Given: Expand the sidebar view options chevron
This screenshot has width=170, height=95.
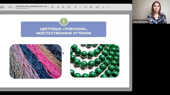Looking at the screenshot, I should [x=13, y=7].
